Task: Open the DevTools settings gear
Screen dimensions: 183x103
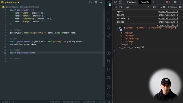Action: (175, 2)
